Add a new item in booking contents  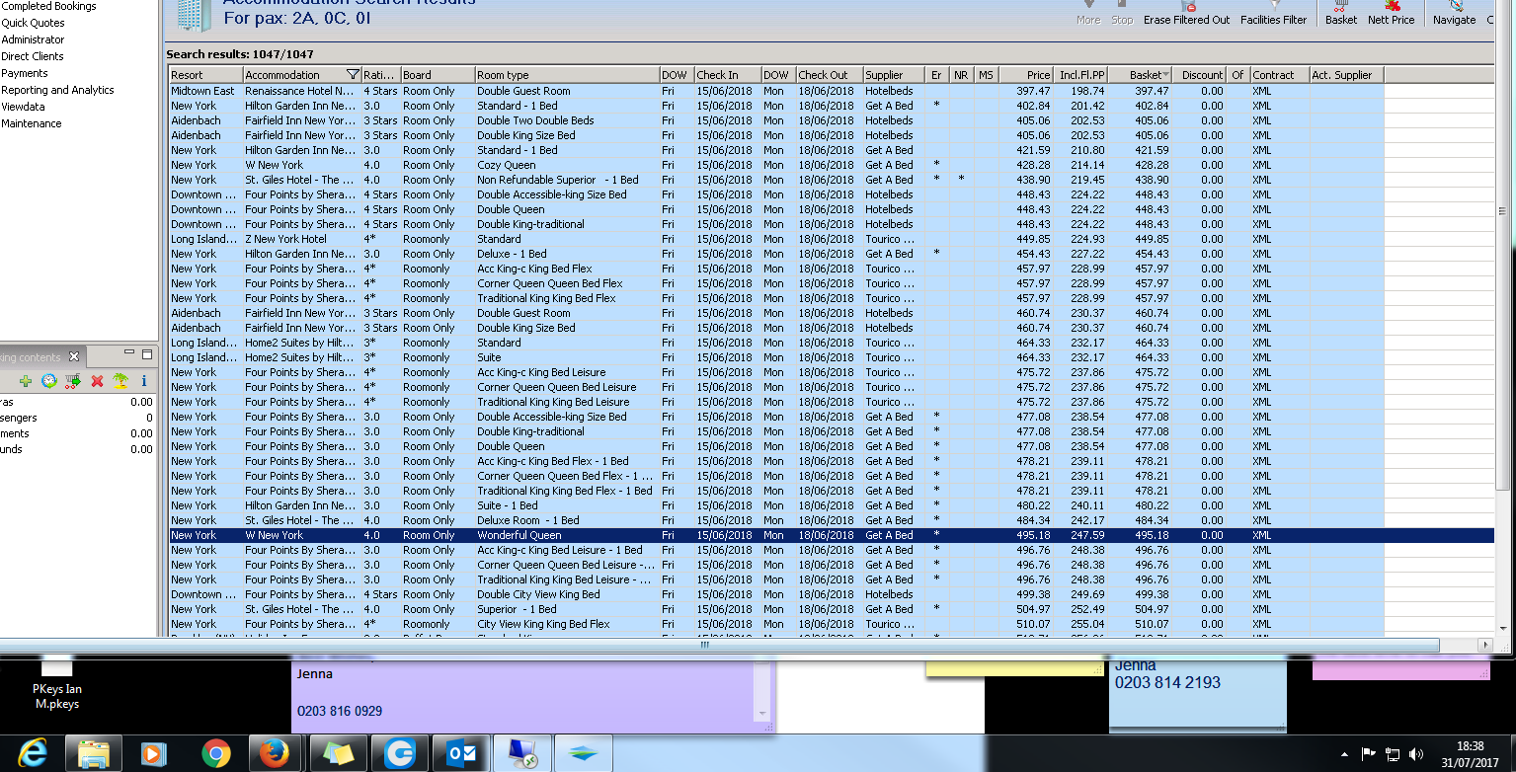26,381
